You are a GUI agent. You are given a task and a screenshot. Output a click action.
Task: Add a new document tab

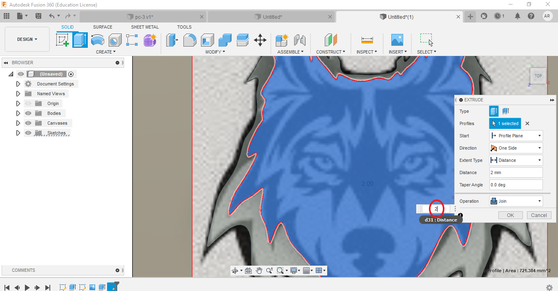click(470, 16)
